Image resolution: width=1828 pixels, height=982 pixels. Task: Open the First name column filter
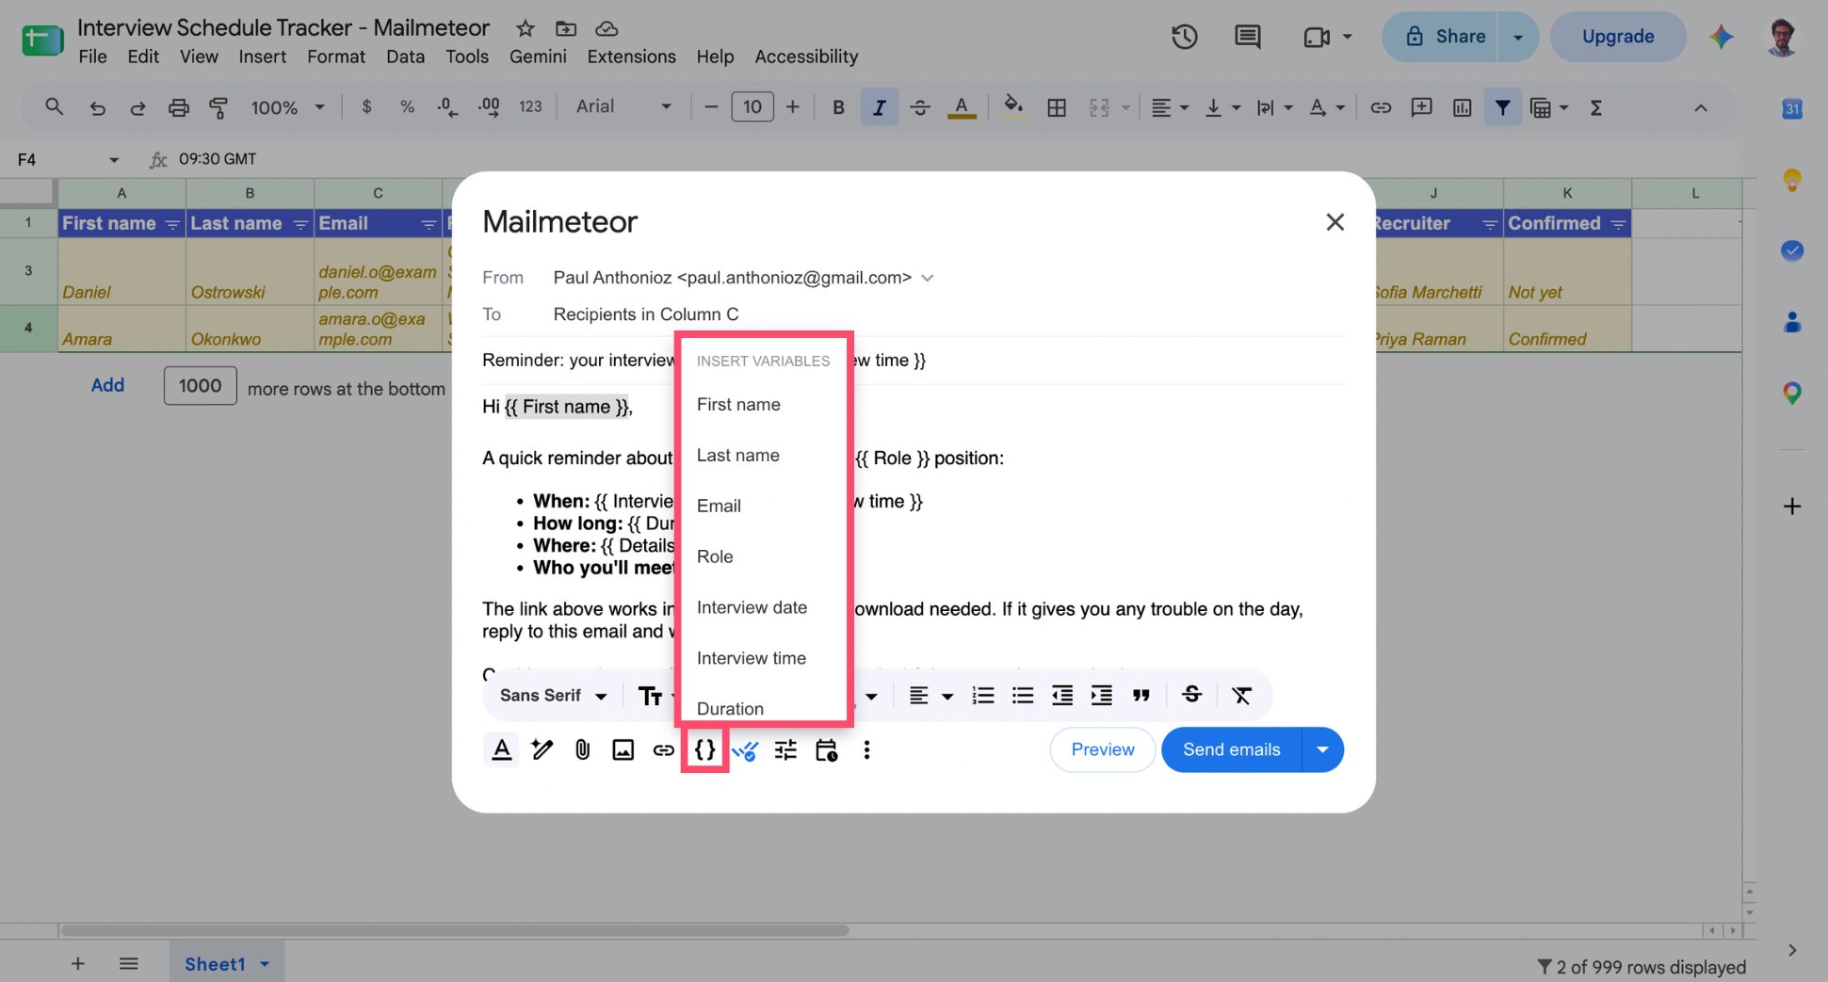[172, 224]
